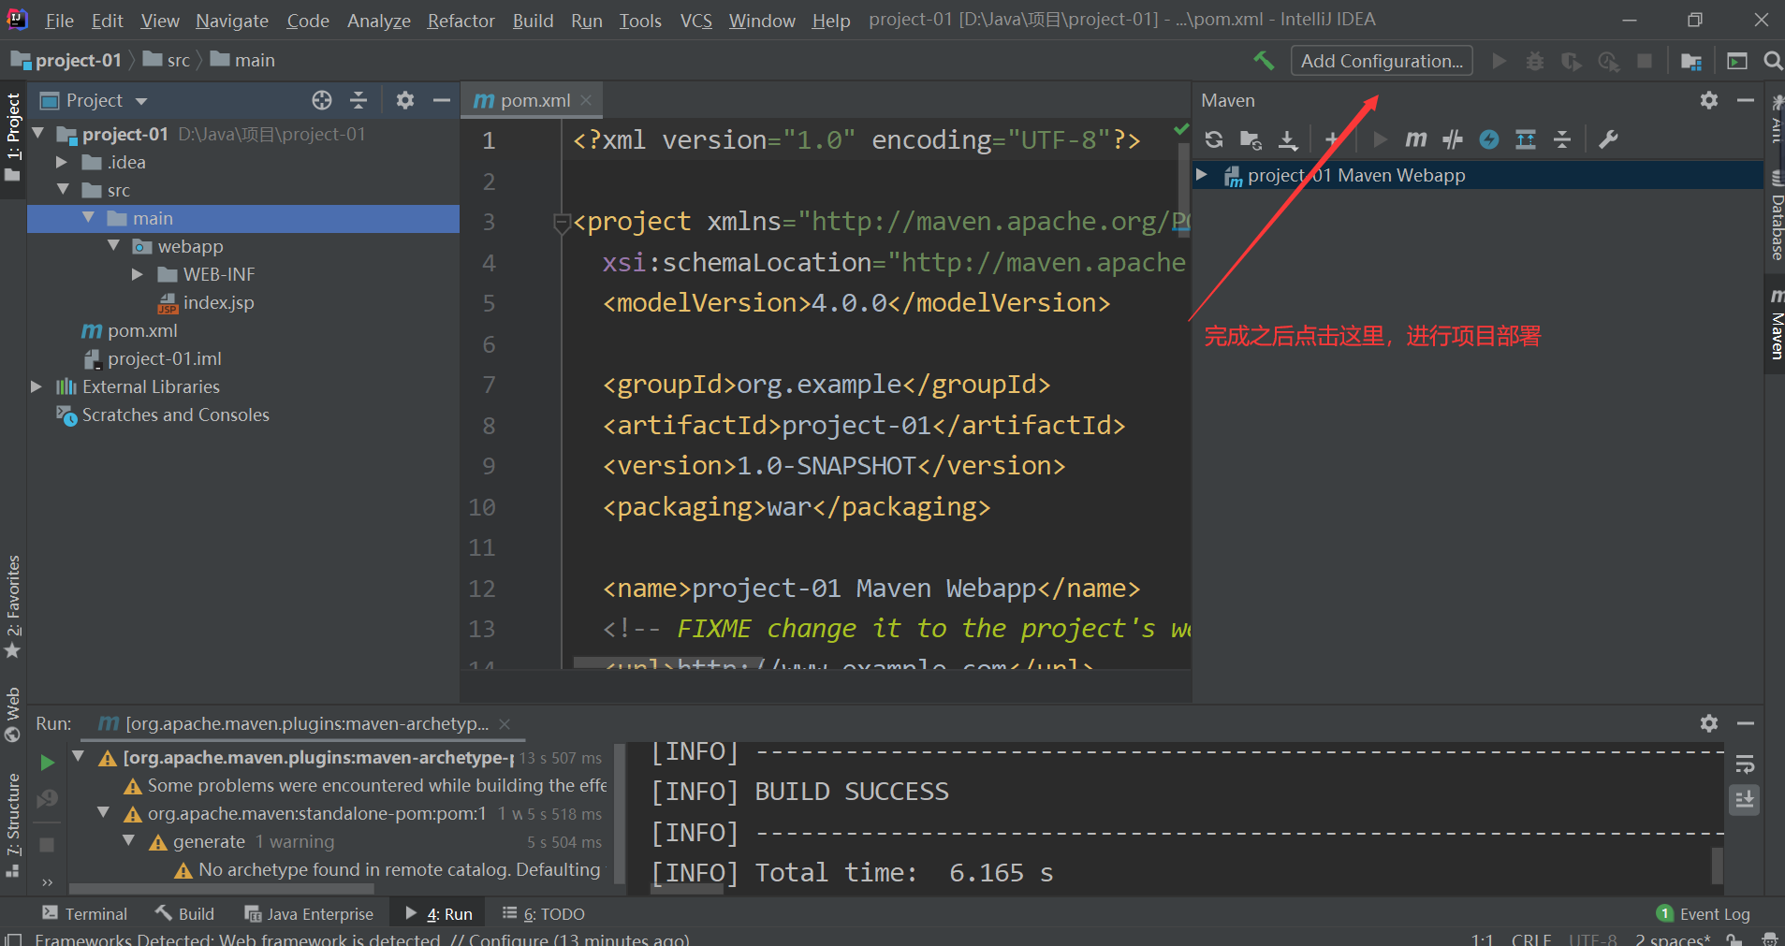This screenshot has height=946, width=1785.
Task: Toggle Maven offline mode
Action: point(1453,139)
